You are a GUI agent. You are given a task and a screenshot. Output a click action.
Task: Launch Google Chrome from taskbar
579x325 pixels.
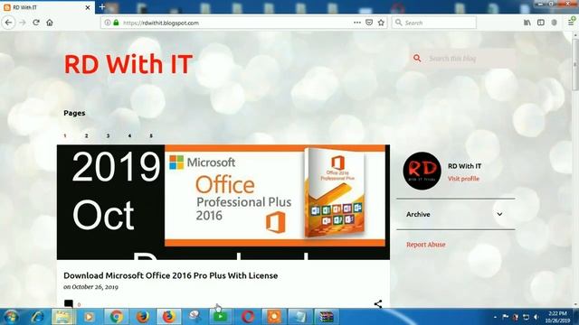116,317
